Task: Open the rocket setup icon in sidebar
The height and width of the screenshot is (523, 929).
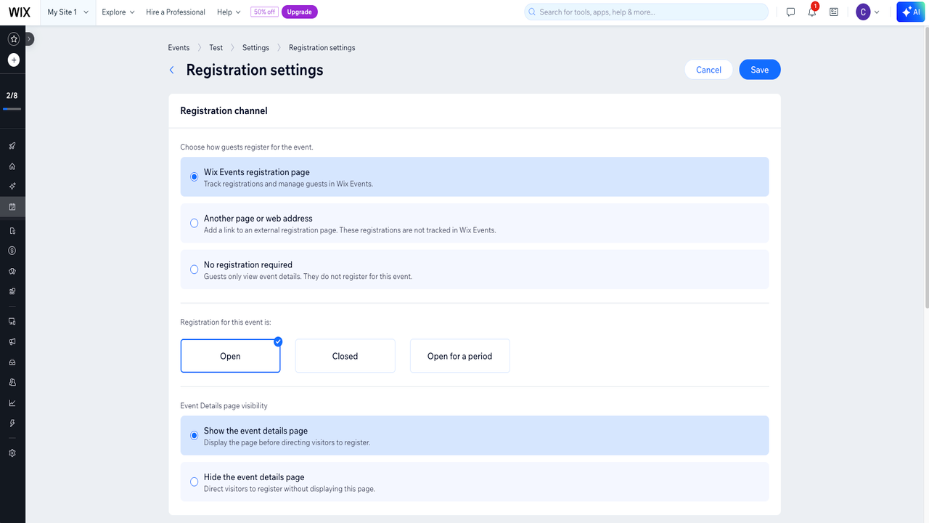Action: [x=12, y=146]
